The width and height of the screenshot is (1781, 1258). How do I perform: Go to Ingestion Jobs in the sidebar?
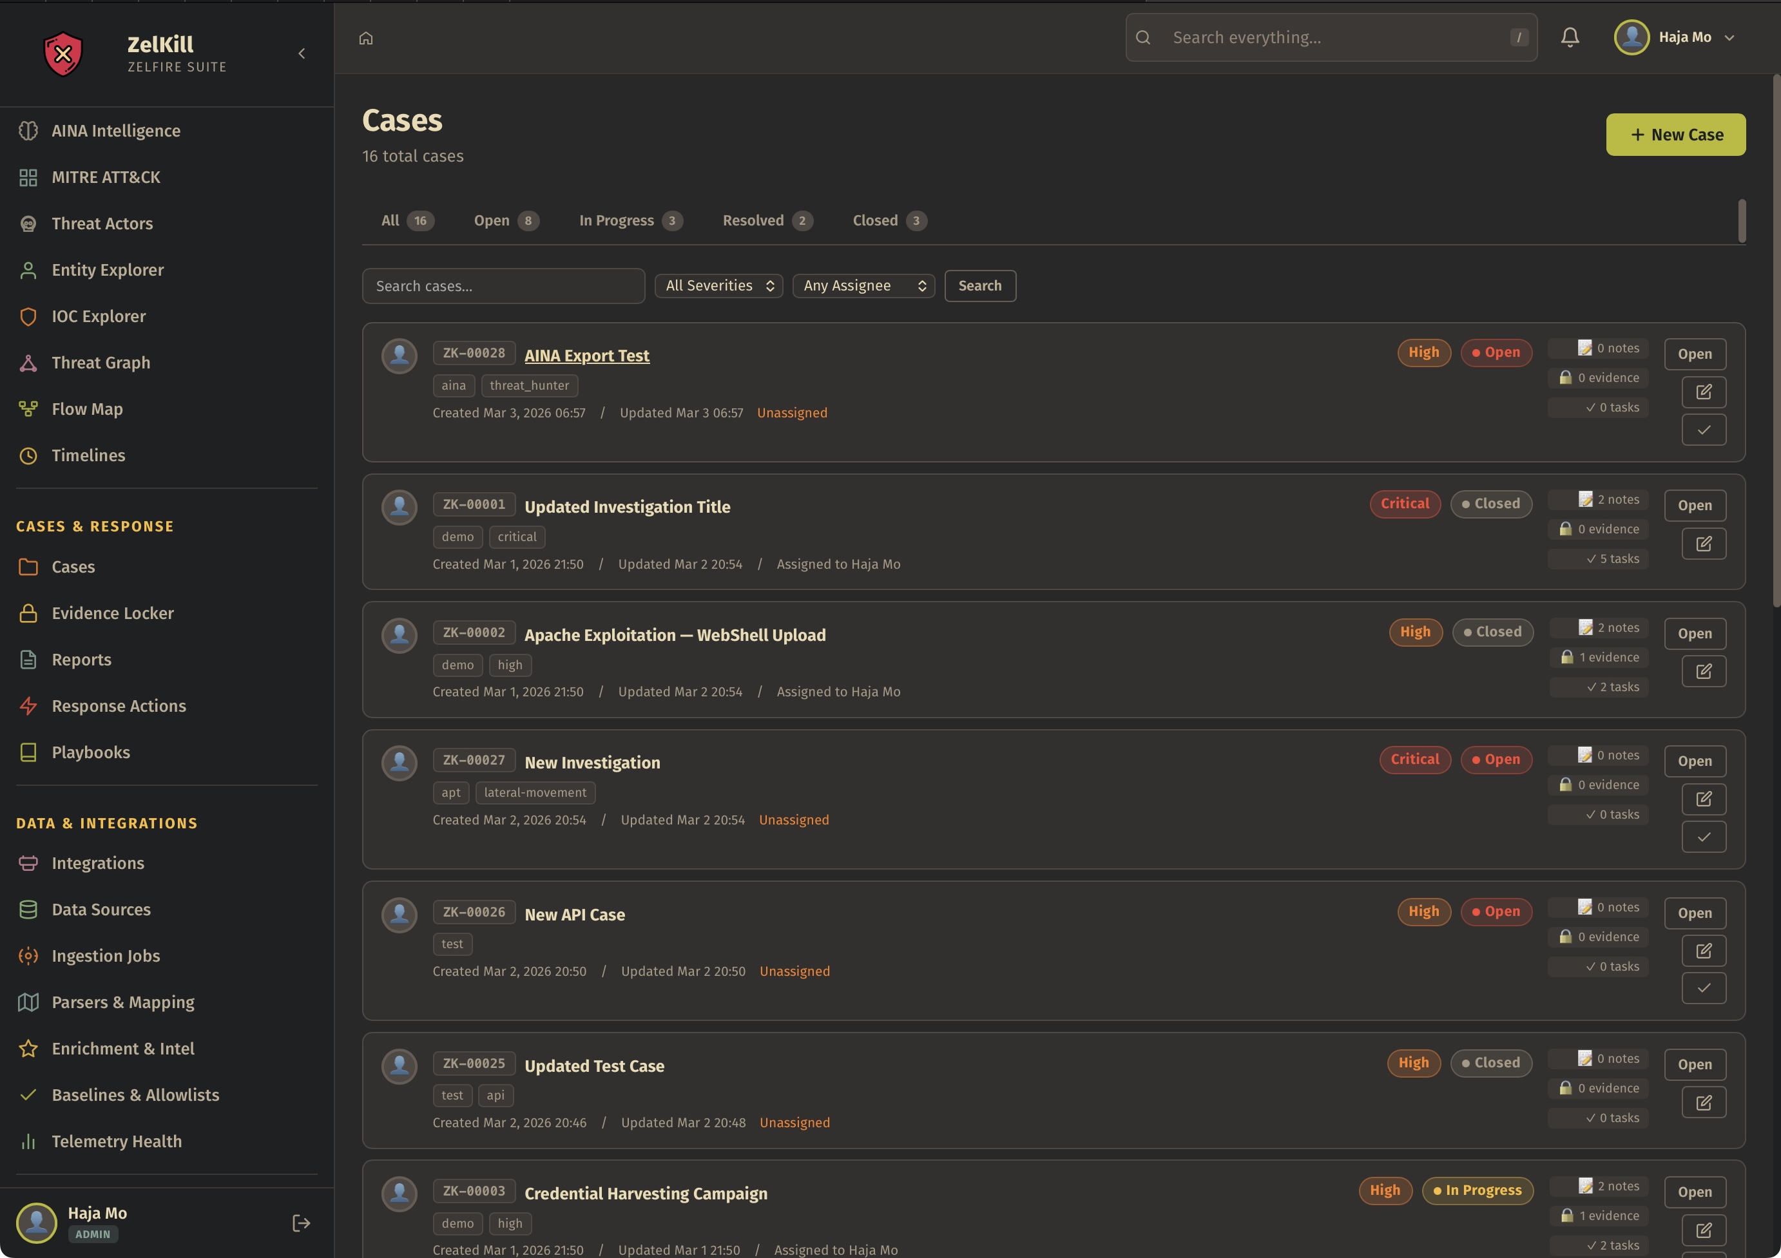tap(106, 955)
